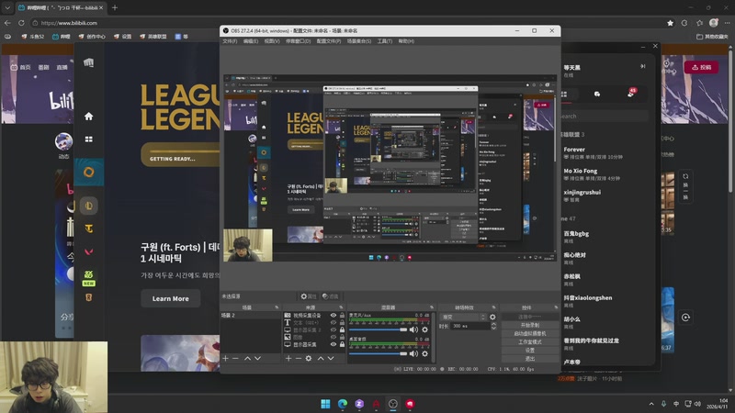735x413 pixels.
Task: Open OBS File menu
Action: click(x=230, y=41)
